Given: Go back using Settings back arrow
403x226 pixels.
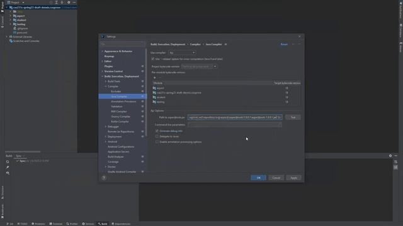Looking at the screenshot, I should (293, 45).
